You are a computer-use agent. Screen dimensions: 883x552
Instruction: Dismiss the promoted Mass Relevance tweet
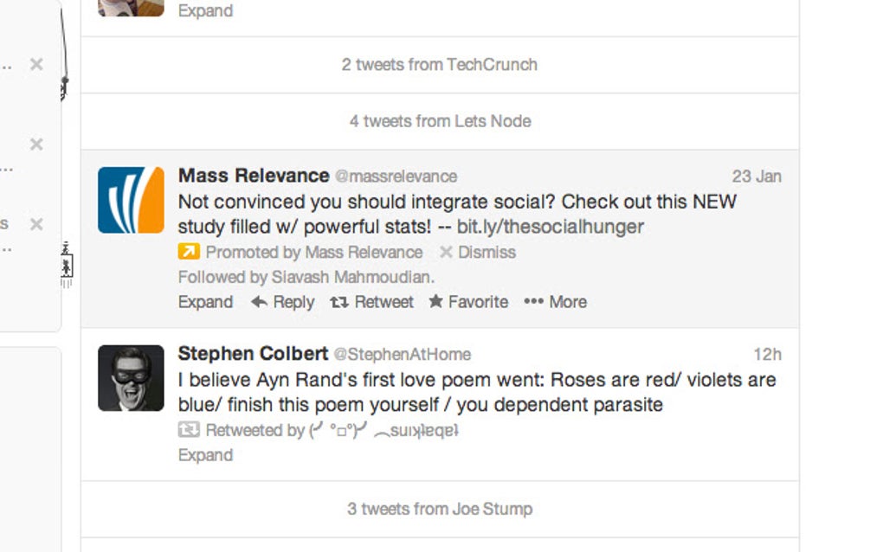click(477, 253)
